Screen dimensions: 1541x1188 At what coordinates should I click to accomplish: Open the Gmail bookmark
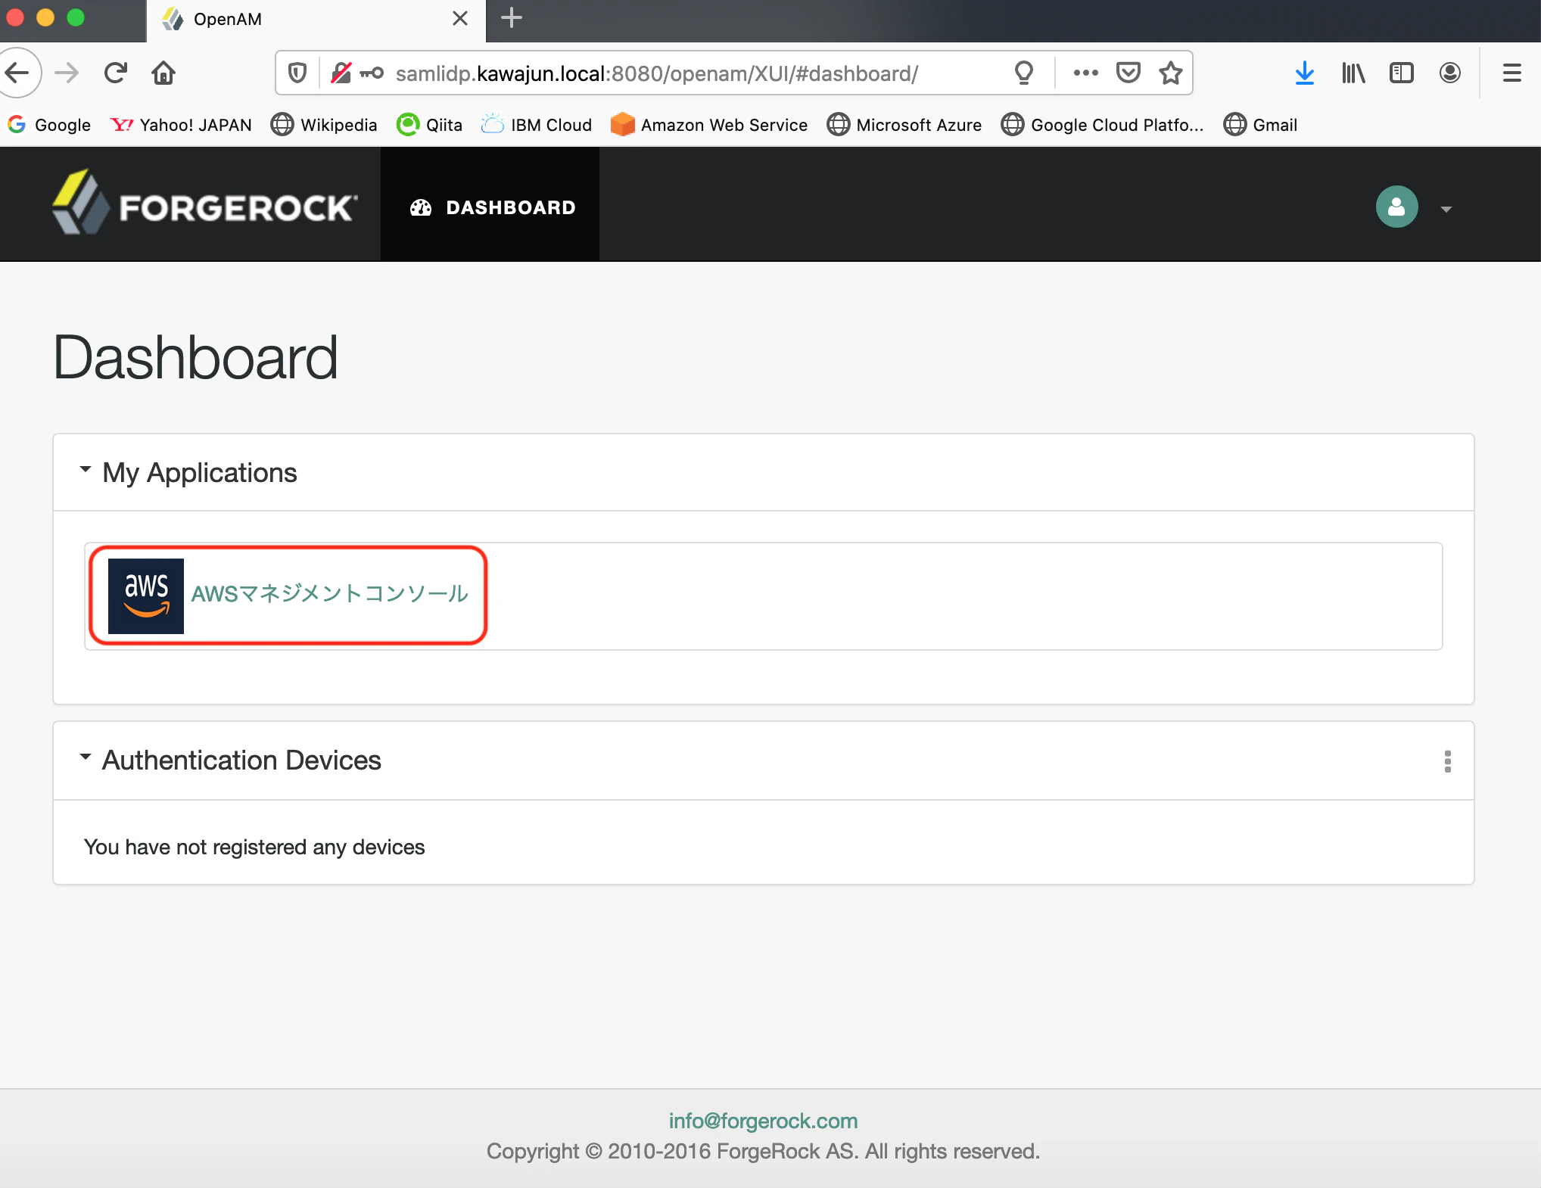[x=1260, y=125]
